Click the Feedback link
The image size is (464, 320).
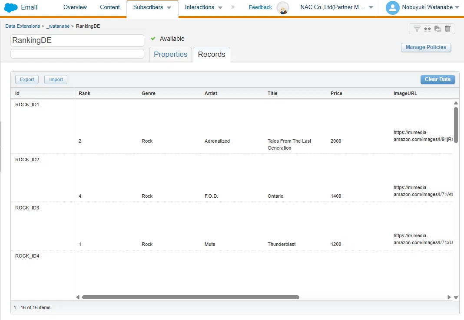click(260, 7)
